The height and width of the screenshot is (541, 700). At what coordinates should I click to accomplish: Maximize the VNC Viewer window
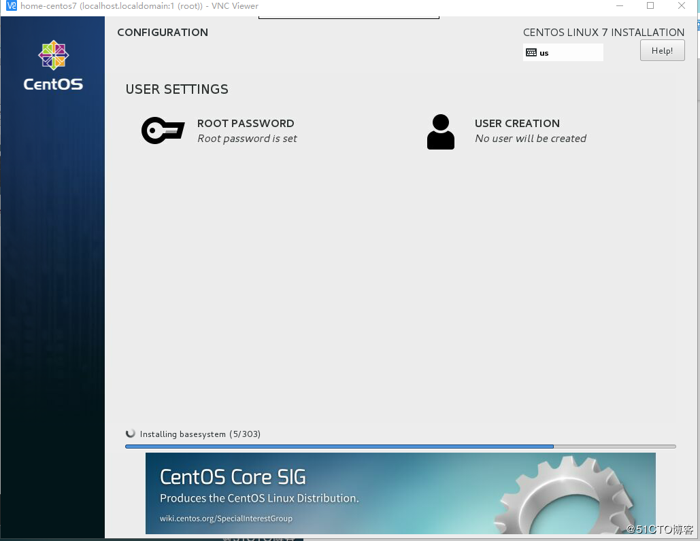click(x=650, y=6)
